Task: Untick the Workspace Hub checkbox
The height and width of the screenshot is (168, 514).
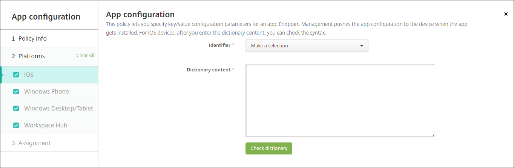Action: click(x=16, y=125)
